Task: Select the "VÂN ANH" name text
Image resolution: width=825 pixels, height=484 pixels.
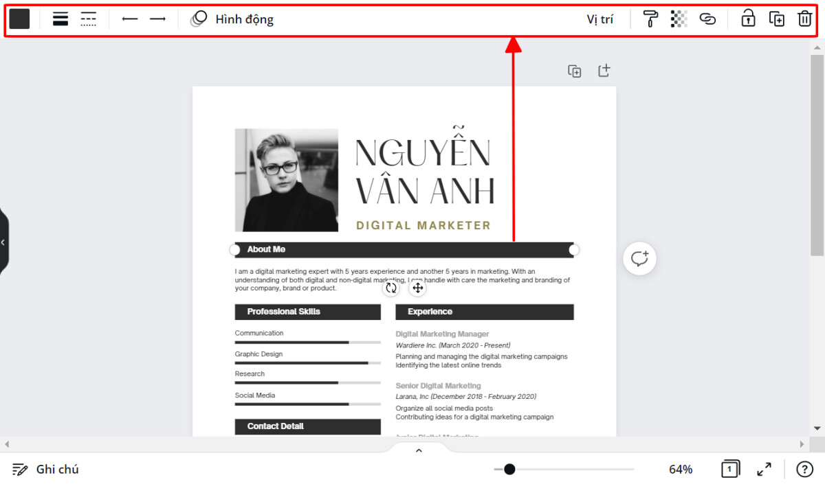Action: click(425, 191)
